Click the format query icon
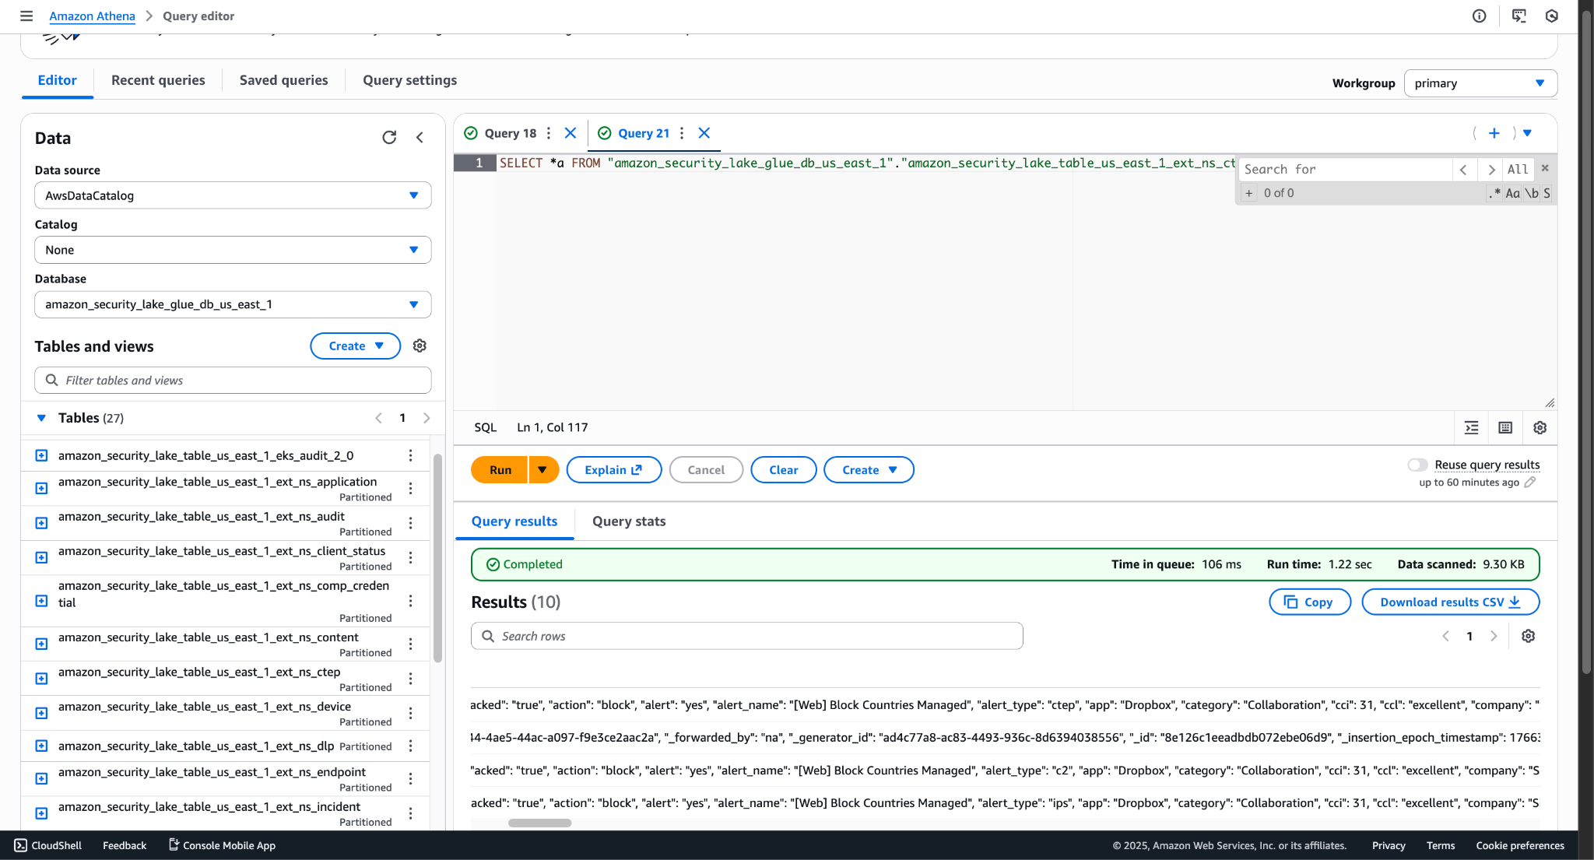Image resolution: width=1594 pixels, height=860 pixels. click(1471, 427)
